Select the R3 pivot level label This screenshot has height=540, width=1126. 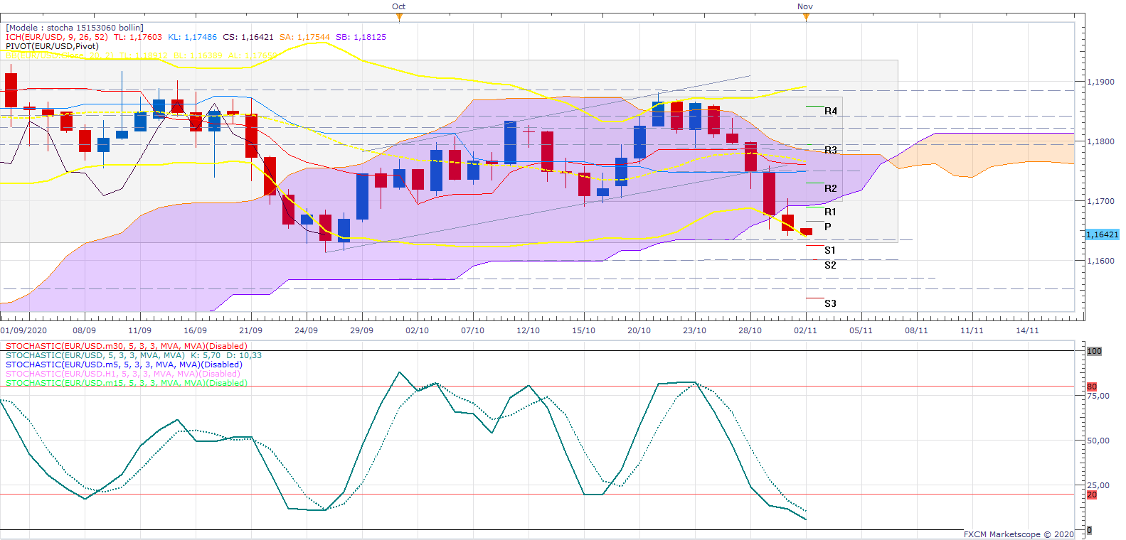(831, 150)
